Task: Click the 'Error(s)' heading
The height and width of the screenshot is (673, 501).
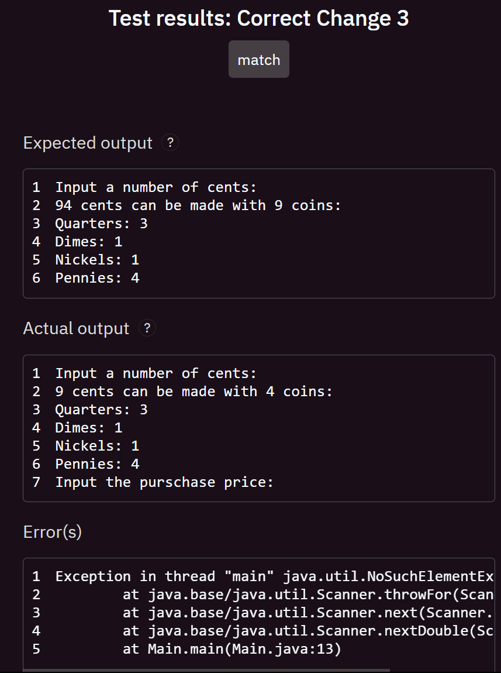Action: pos(52,532)
